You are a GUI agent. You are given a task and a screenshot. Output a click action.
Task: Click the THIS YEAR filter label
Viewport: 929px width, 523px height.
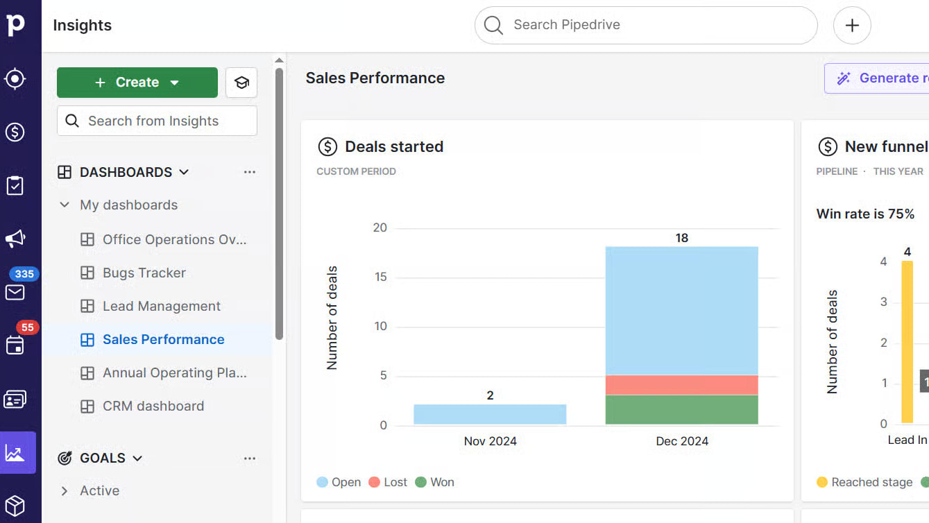pos(898,171)
